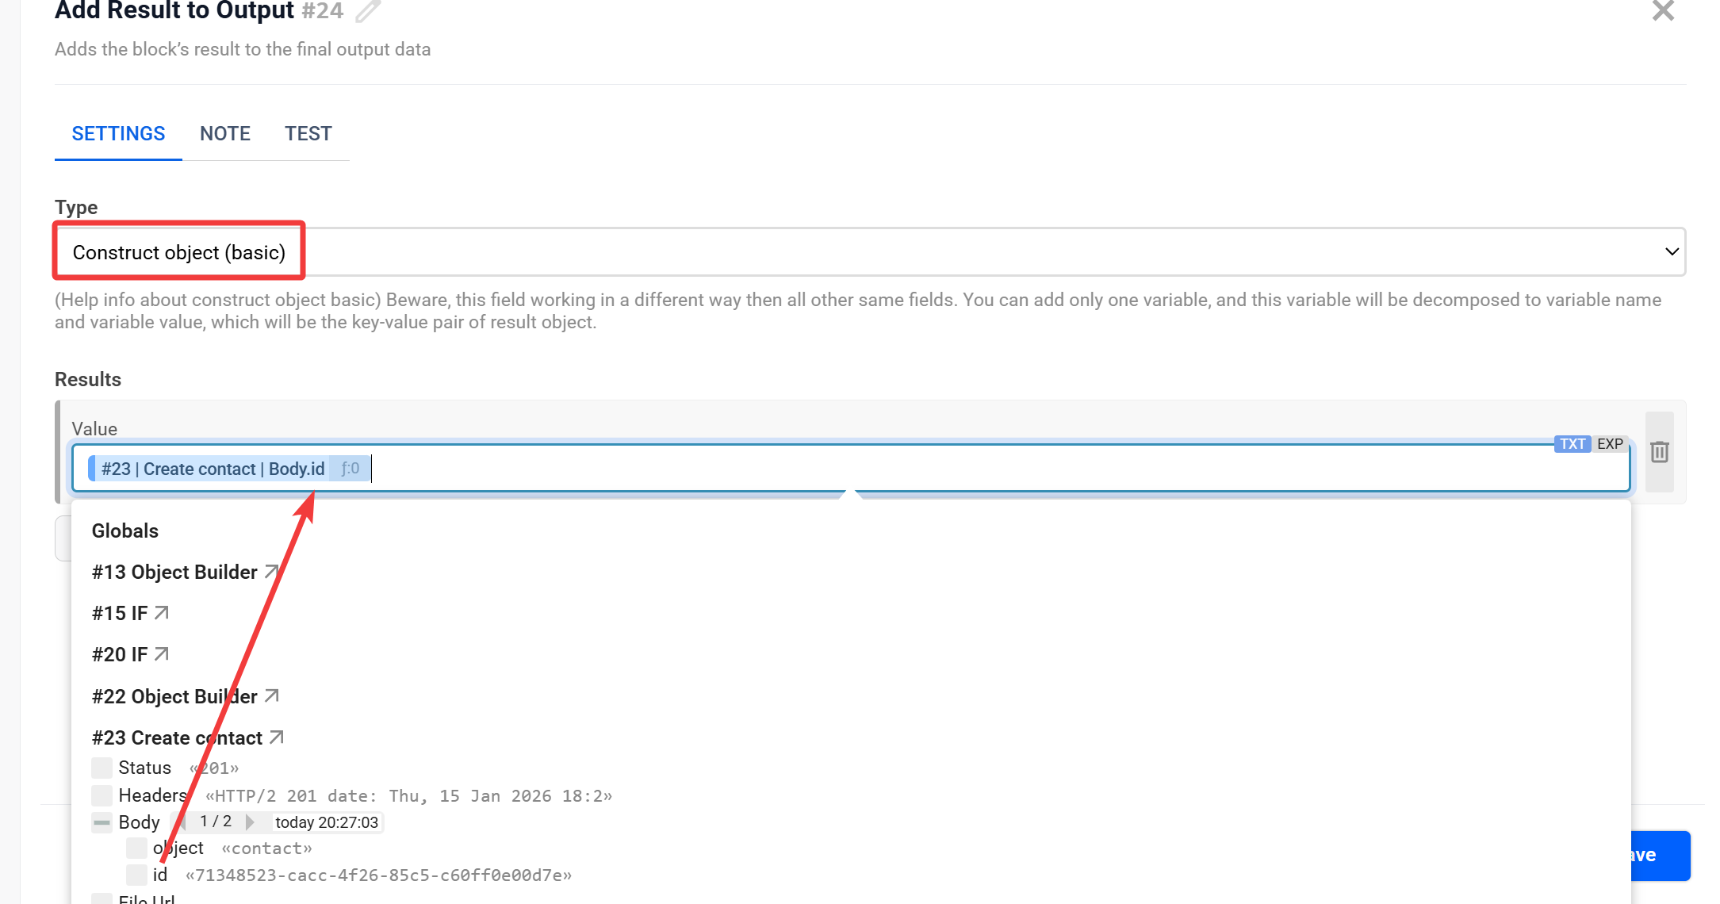Screen dimensions: 1720x904
Task: Click inside the Value input field
Action: 952,469
